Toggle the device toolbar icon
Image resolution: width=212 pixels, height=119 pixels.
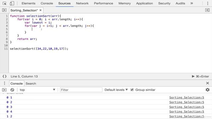pyautogui.click(x=12, y=3)
